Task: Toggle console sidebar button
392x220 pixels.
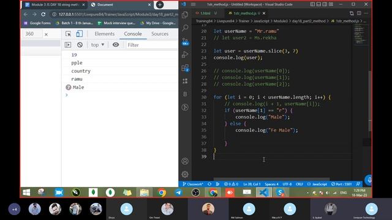Action: tap(68, 45)
